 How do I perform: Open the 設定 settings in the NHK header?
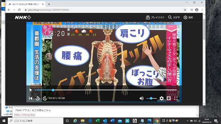click(188, 18)
